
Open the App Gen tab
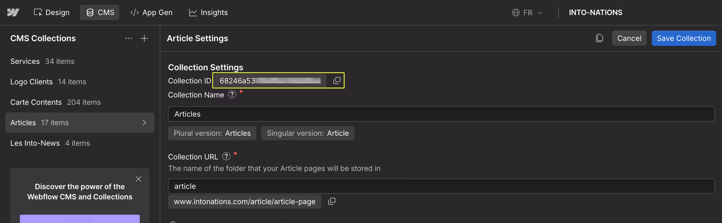(151, 12)
